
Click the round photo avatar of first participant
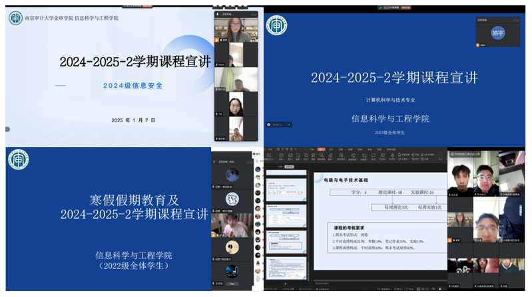click(232, 174)
